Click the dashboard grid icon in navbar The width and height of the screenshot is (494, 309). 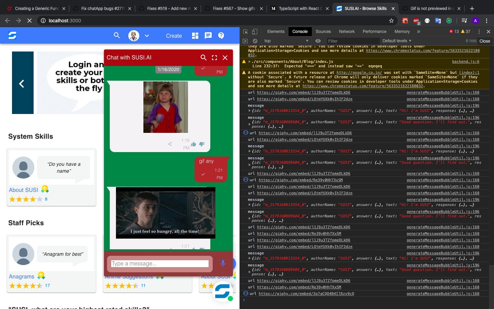tap(195, 35)
